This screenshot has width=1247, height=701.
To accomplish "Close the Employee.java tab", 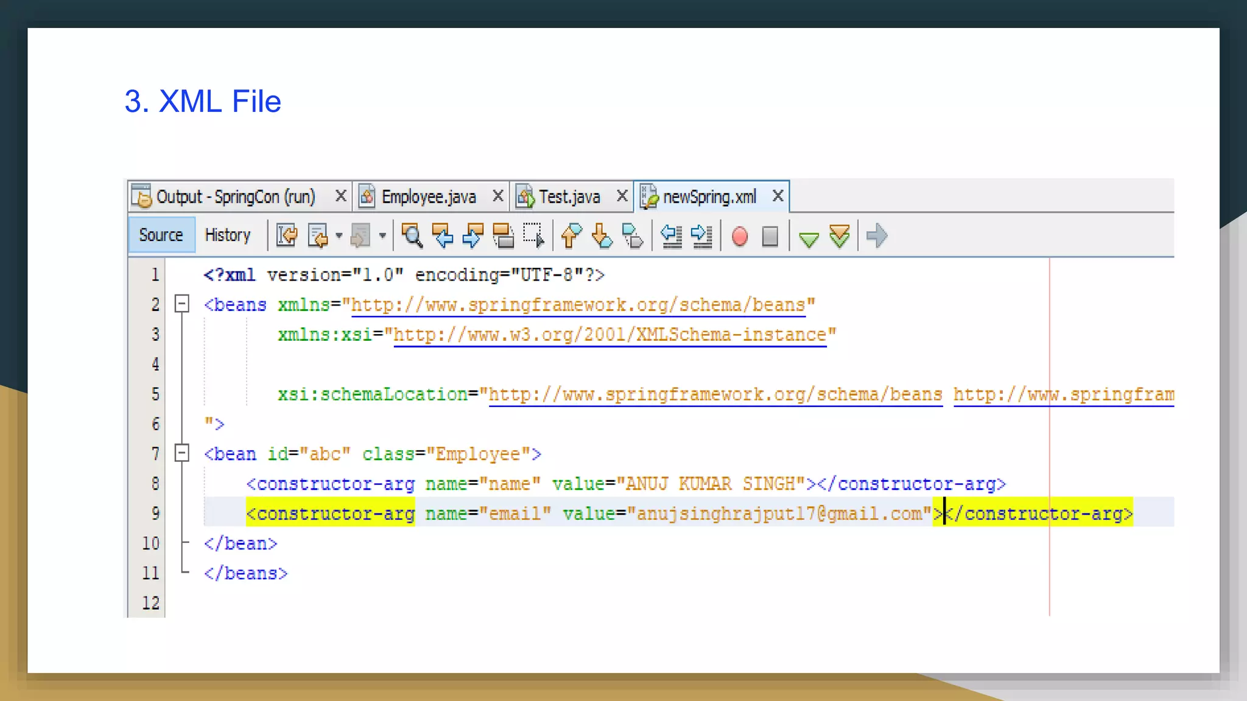I will tap(498, 196).
